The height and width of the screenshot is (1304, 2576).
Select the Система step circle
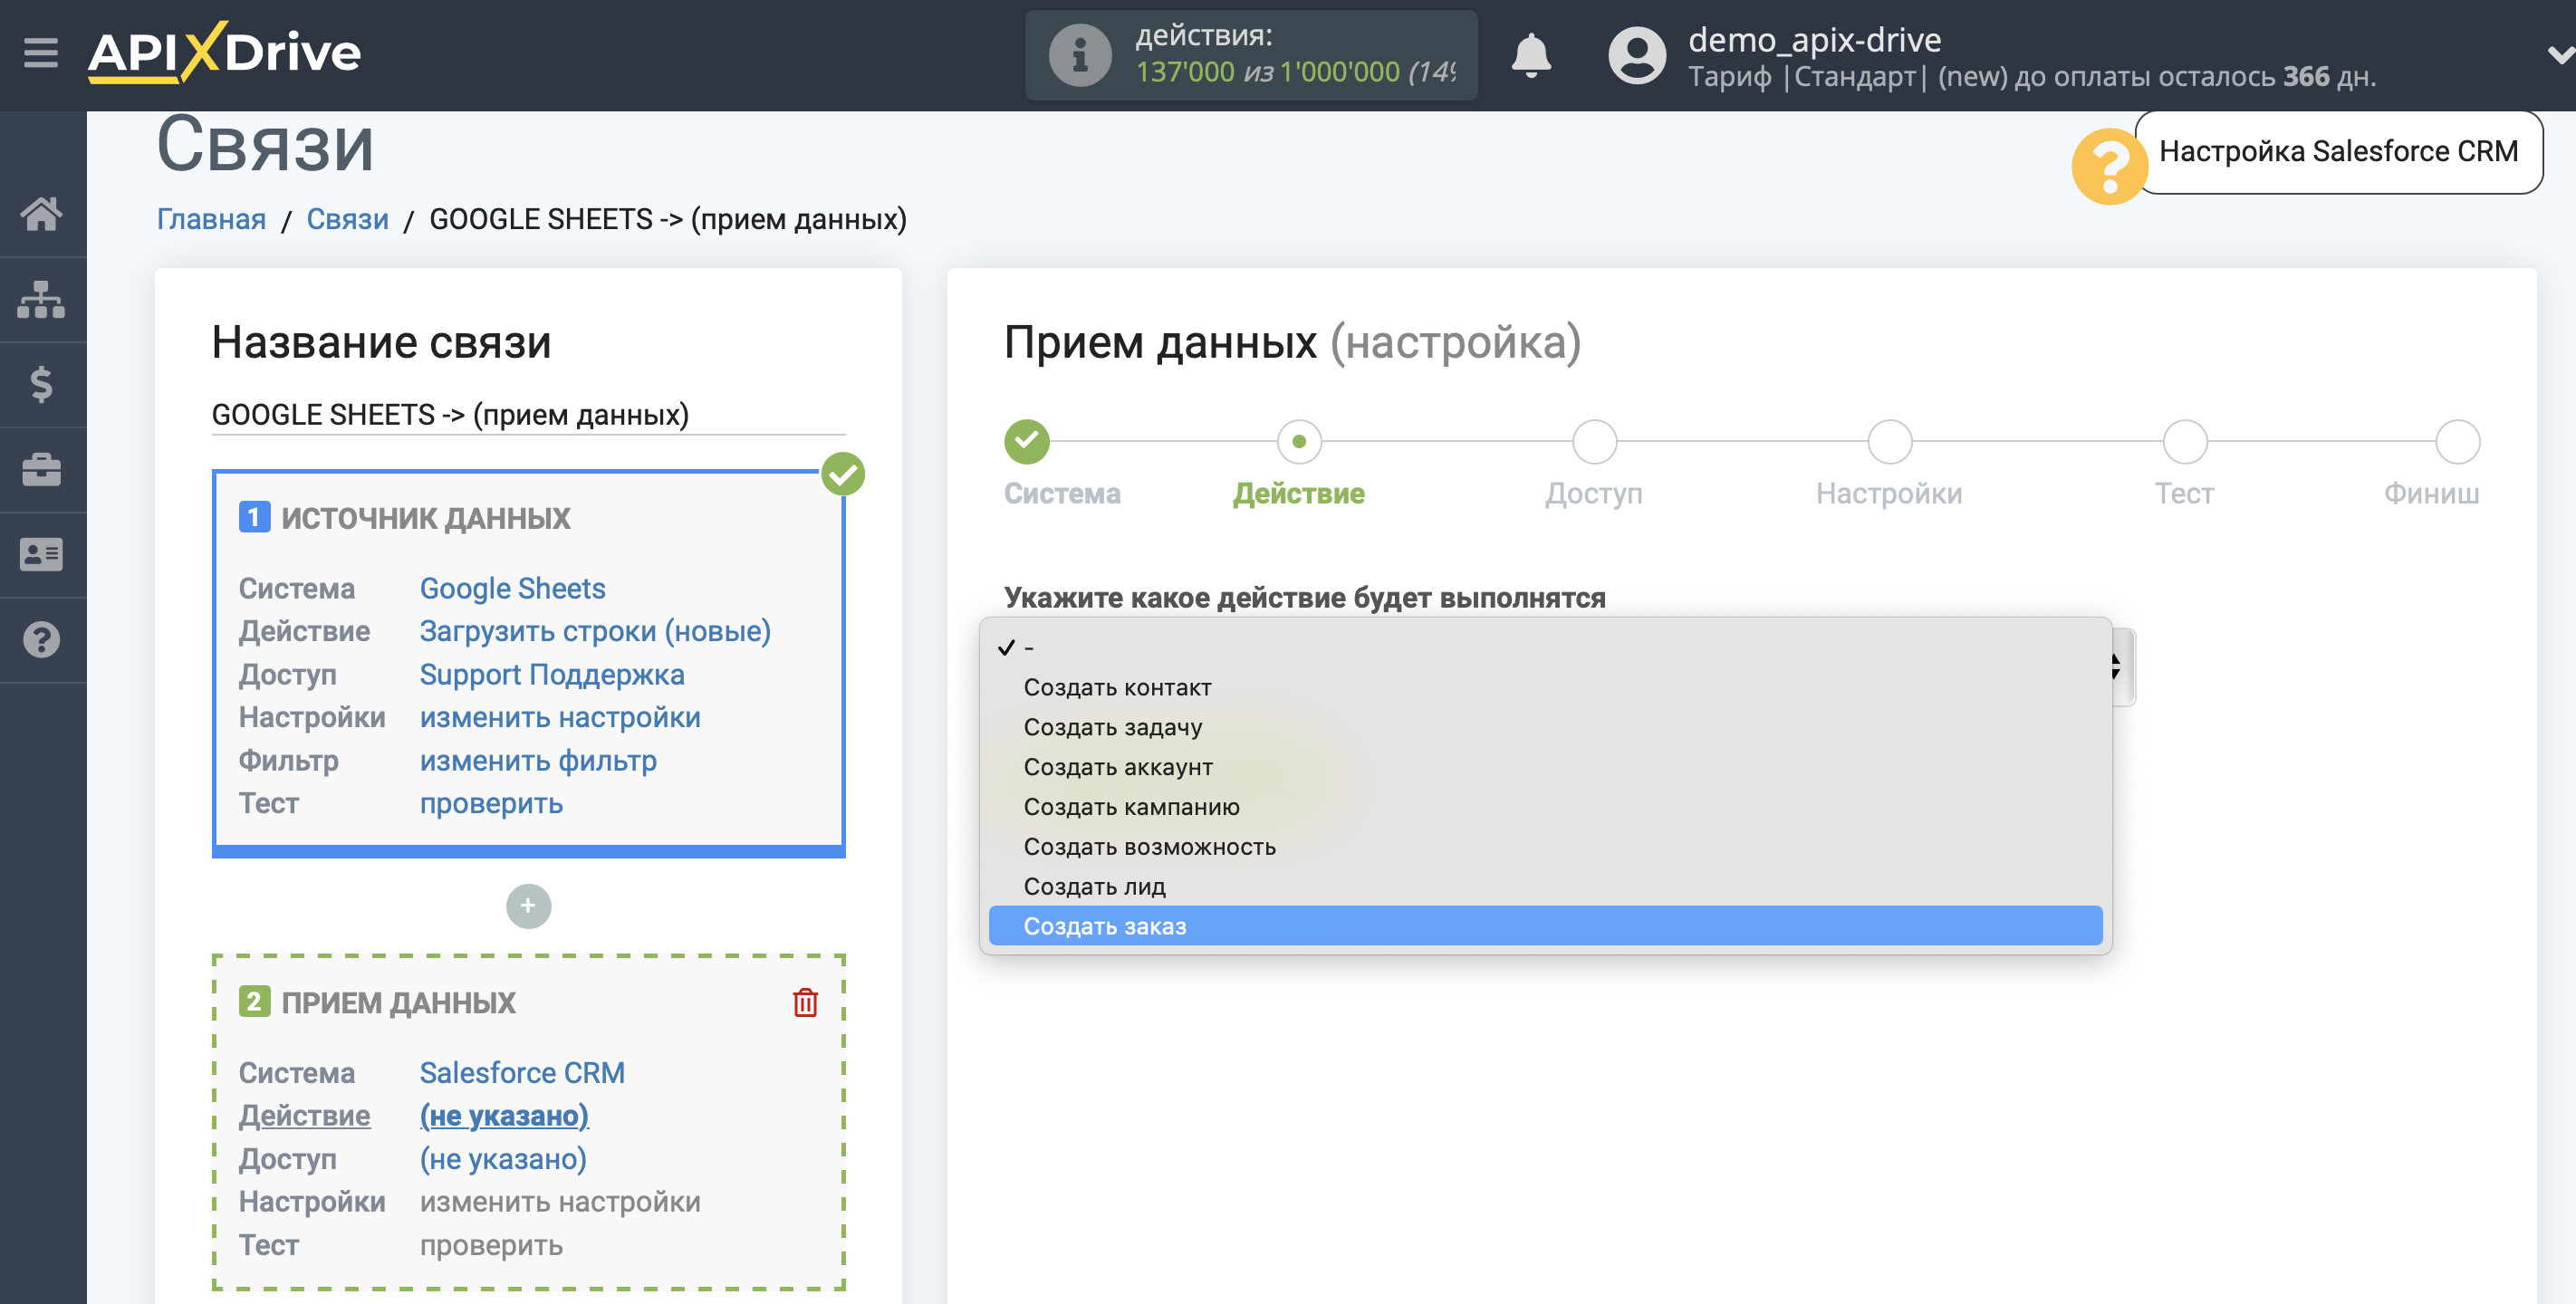[1026, 441]
